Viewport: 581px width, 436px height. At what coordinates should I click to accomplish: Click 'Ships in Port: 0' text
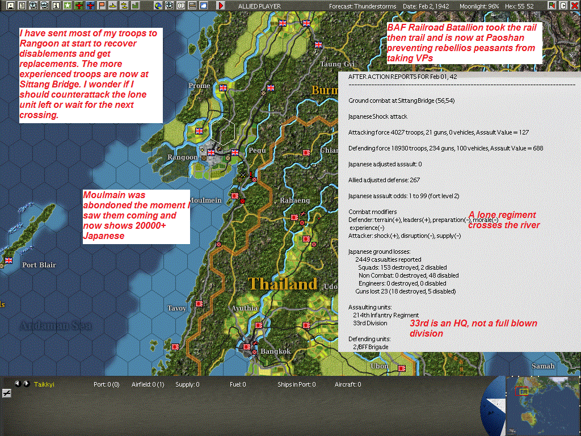pos(296,384)
